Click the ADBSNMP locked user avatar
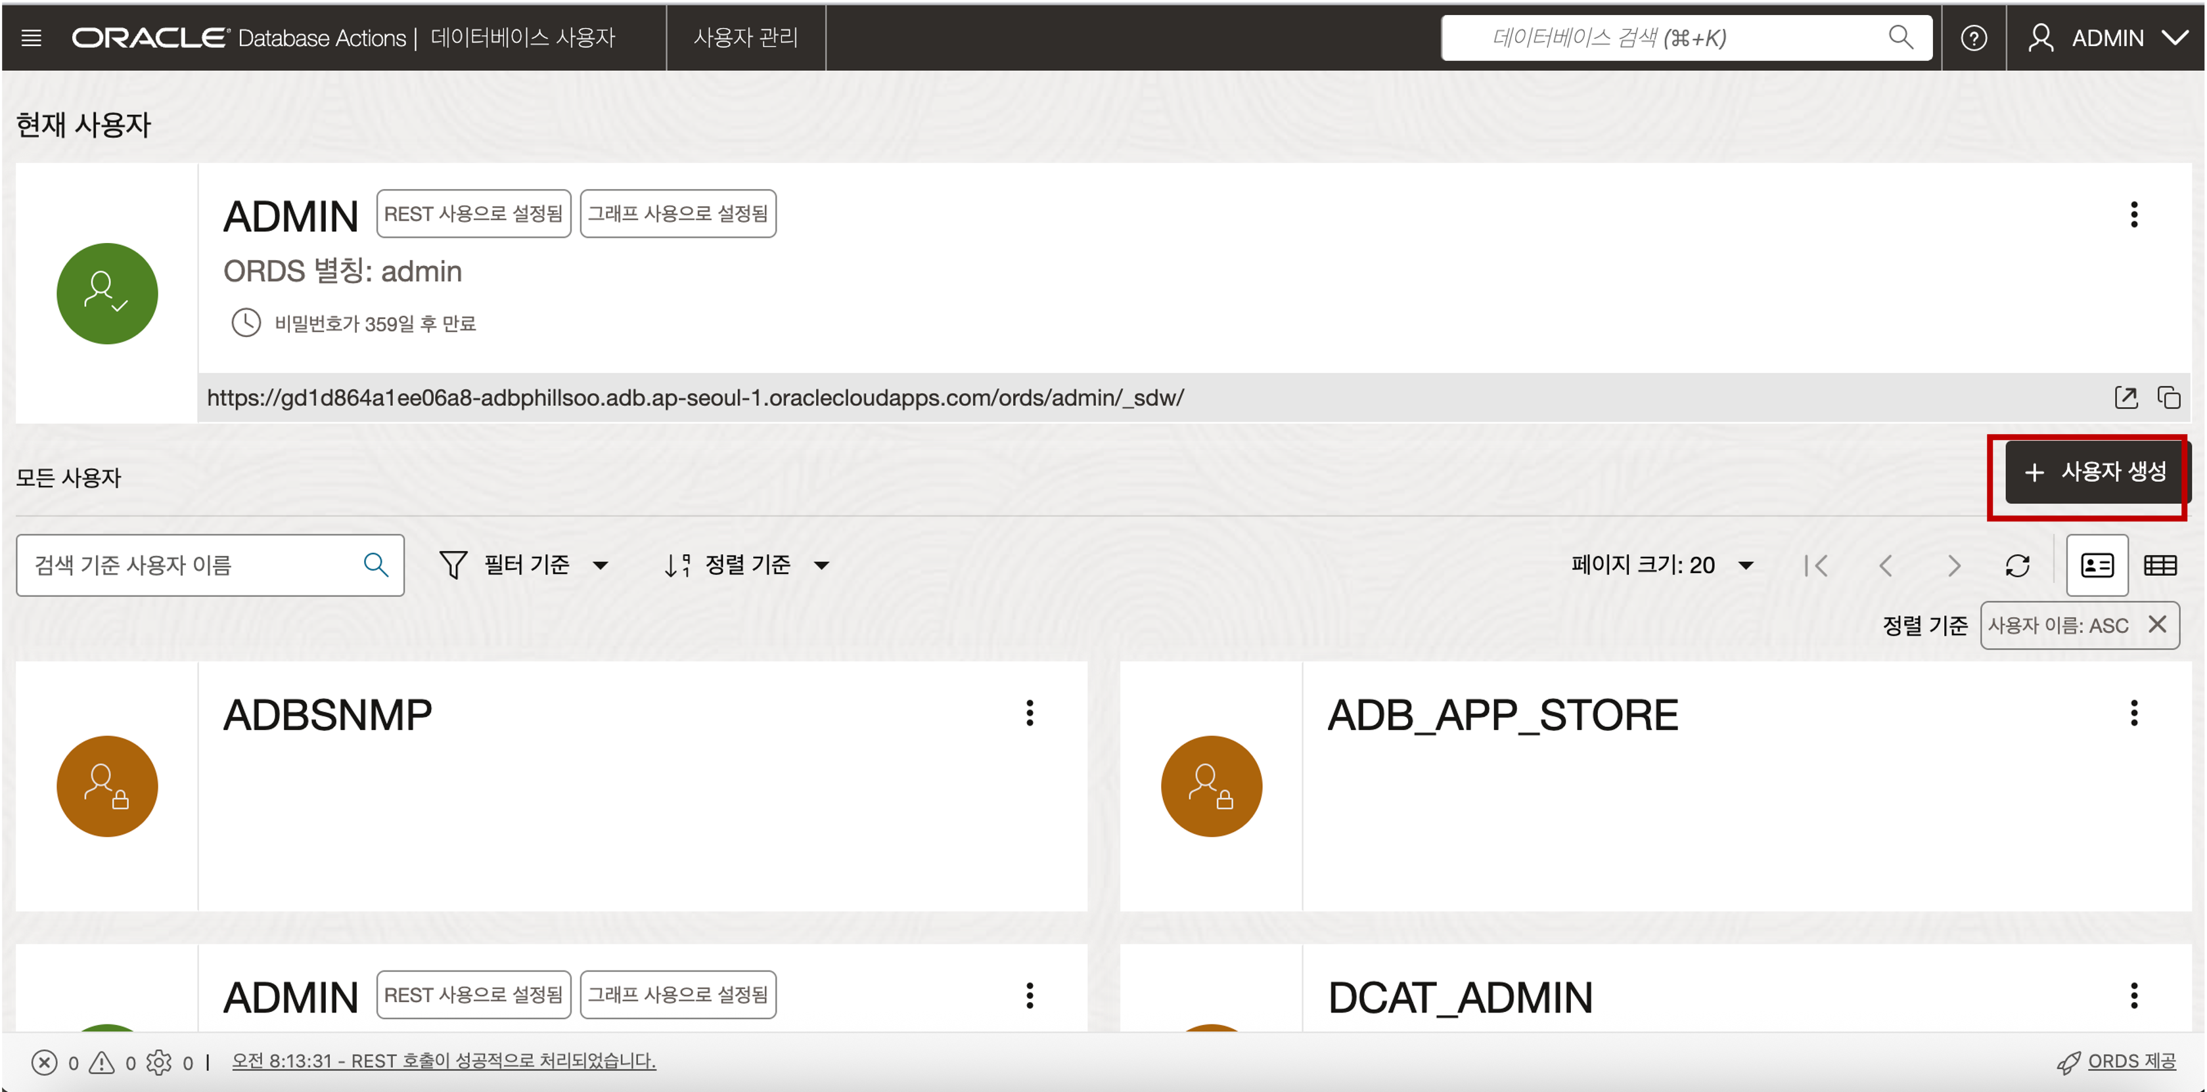Screen dimensions: 2207x1092 click(x=107, y=786)
